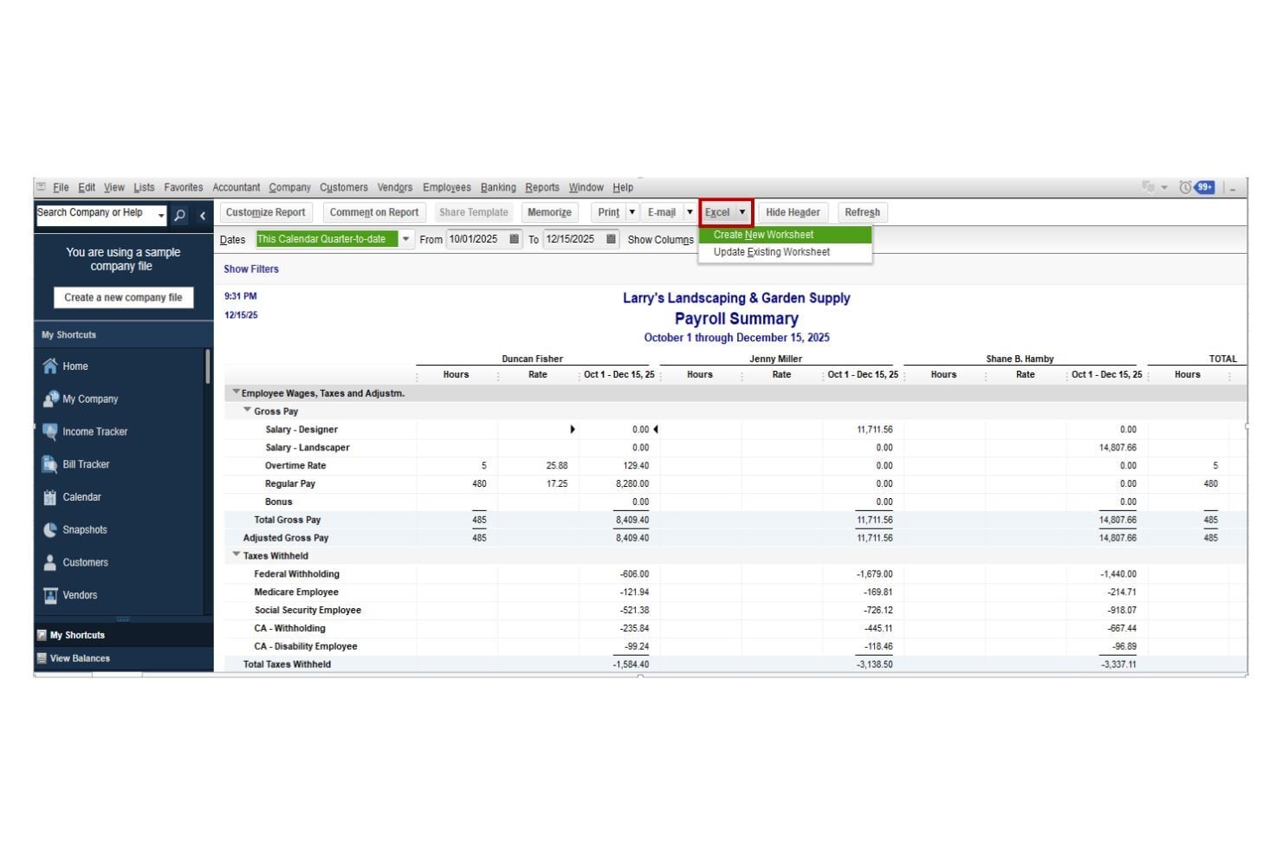Hide the report header
The height and width of the screenshot is (855, 1282).
click(x=793, y=212)
